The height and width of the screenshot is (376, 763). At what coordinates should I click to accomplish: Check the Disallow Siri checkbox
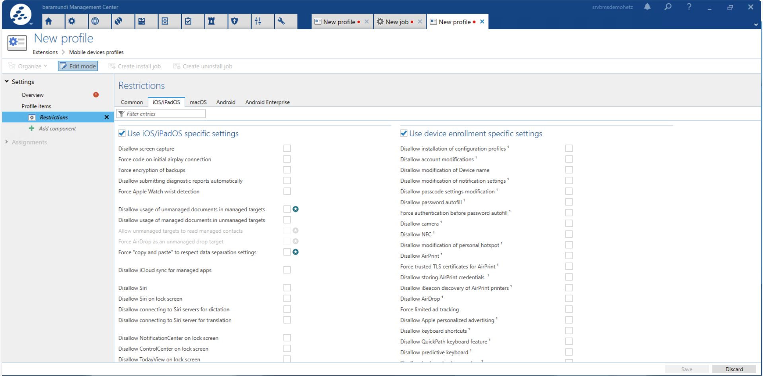[x=287, y=288]
